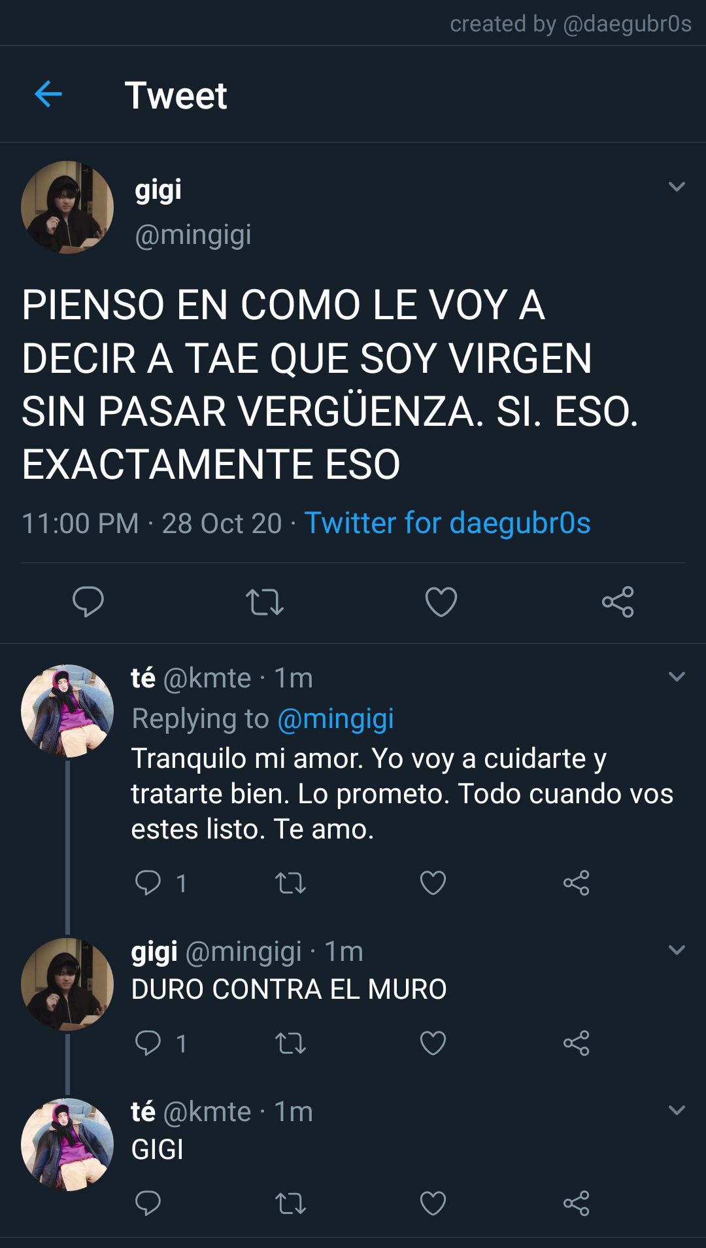Share the 'DURO CONTRA EL MURO' tweet

click(577, 1043)
